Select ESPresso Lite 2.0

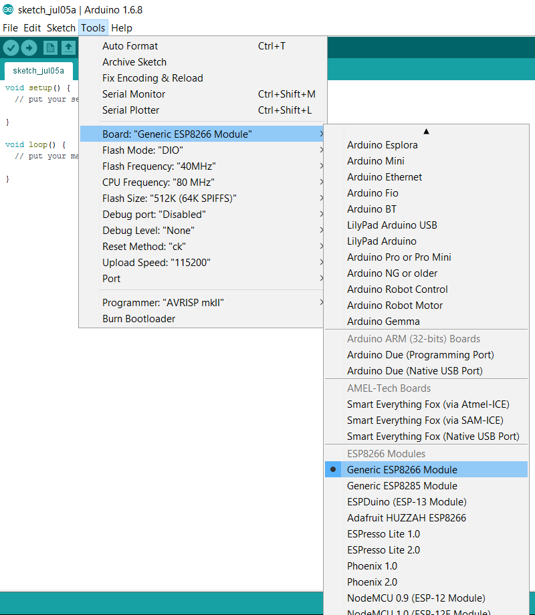click(x=426, y=550)
